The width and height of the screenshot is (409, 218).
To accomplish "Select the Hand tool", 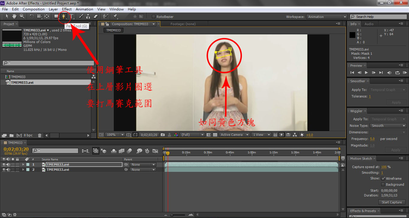I will tap(14, 16).
